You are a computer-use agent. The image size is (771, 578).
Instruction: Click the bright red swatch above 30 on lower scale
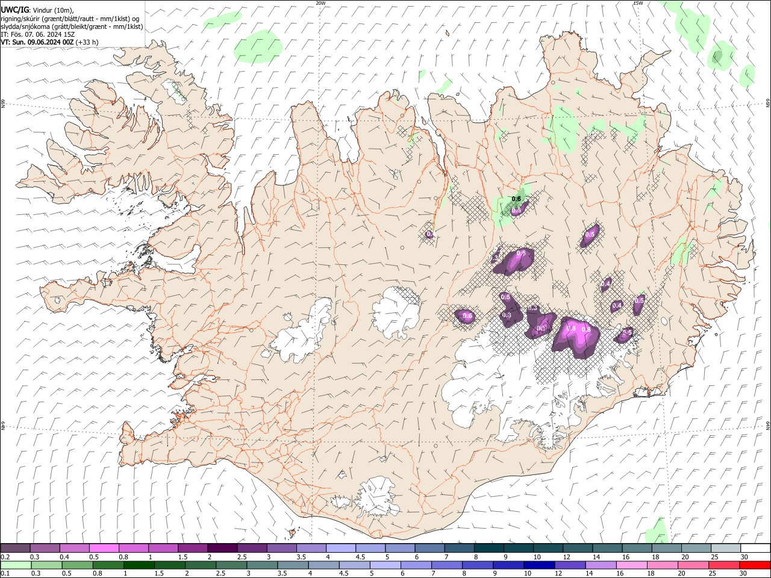[x=755, y=565]
